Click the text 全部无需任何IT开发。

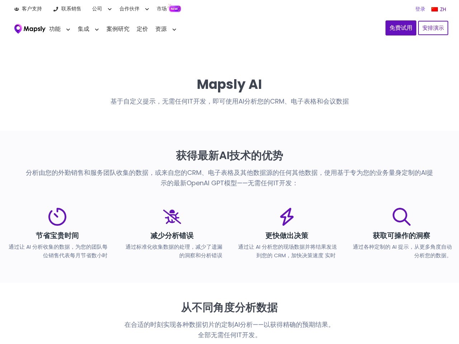coord(229,335)
